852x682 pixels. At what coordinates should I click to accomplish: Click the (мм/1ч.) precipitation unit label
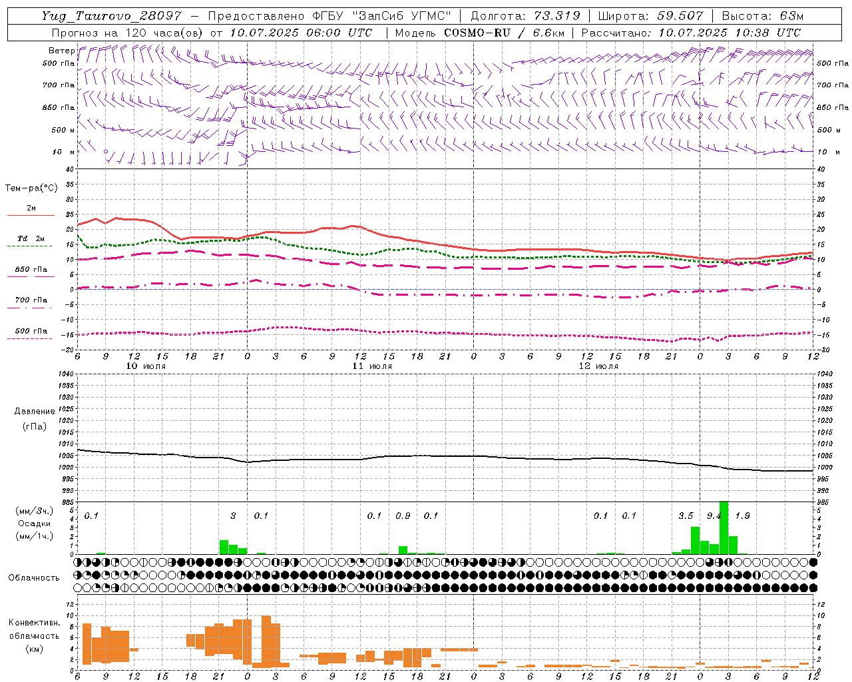(35, 536)
